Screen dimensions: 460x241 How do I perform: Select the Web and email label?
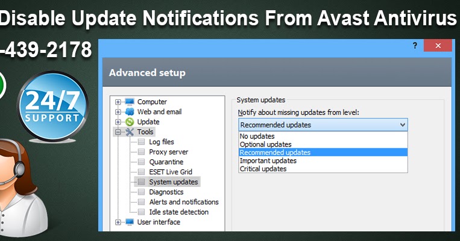159,112
